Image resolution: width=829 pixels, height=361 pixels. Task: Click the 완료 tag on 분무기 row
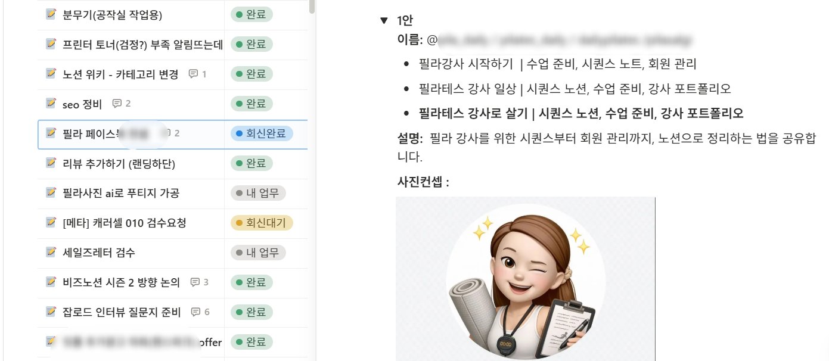pos(252,14)
